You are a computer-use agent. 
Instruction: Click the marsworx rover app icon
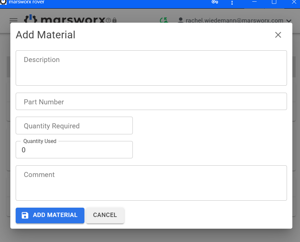coord(3,2)
